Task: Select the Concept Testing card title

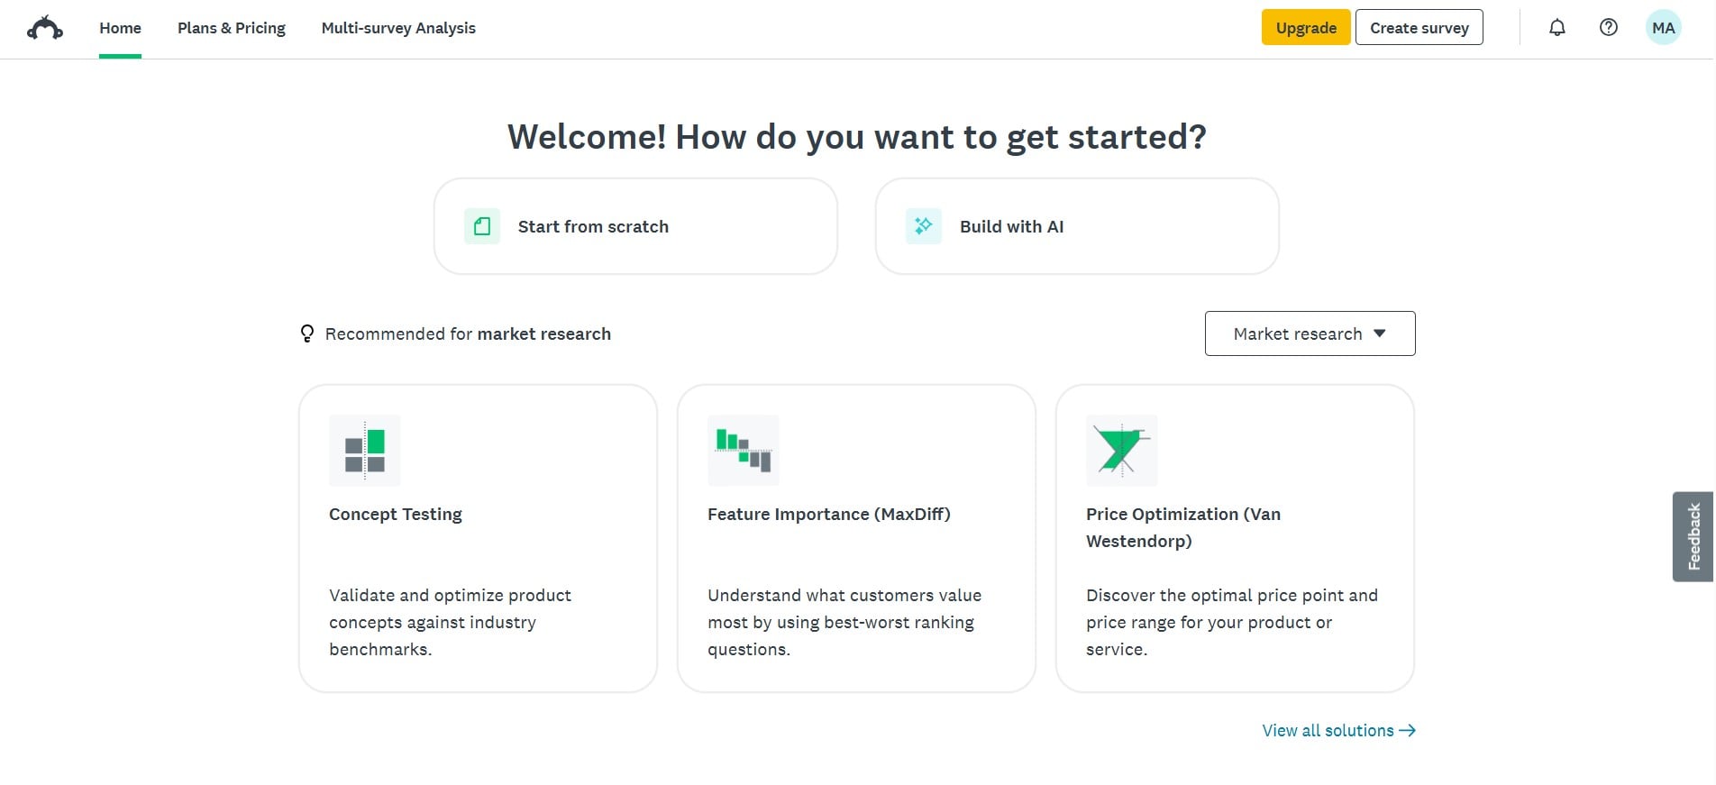Action: [x=396, y=515]
